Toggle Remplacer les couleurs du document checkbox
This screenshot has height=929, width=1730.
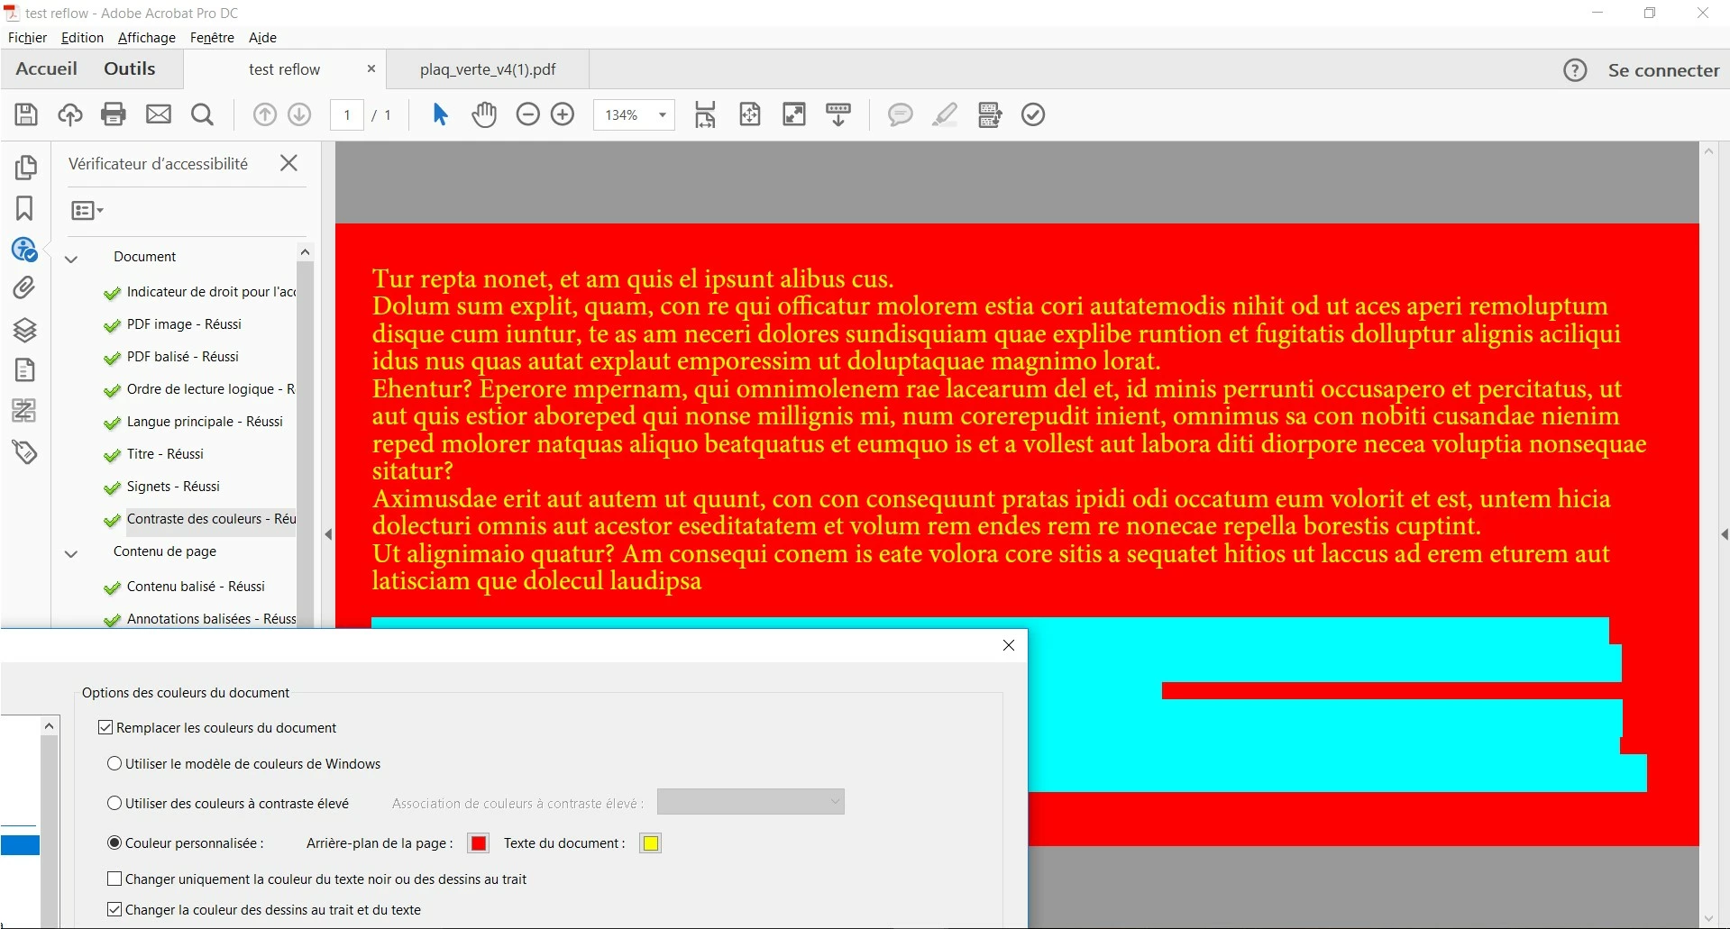click(105, 727)
